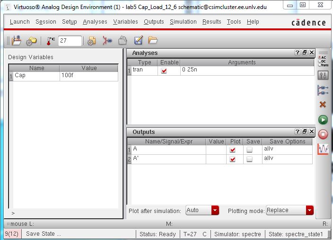
Task: Open the Help menu
Action: click(253, 22)
